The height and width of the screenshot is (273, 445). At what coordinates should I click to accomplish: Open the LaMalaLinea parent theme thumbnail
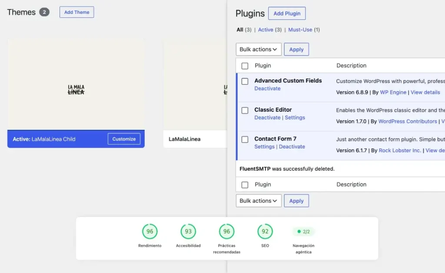[x=195, y=85]
